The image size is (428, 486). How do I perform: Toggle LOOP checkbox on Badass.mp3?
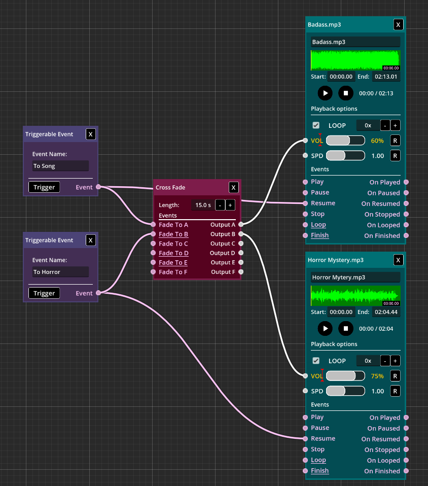(x=316, y=125)
